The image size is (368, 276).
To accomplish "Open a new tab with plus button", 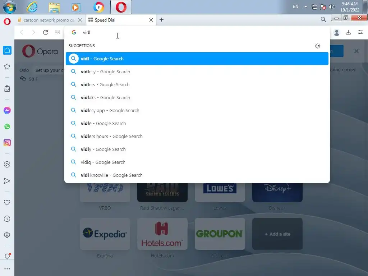I will pos(161,20).
